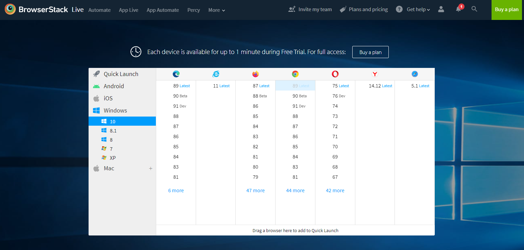
Task: Click the Get help question mark icon
Action: pos(399,9)
